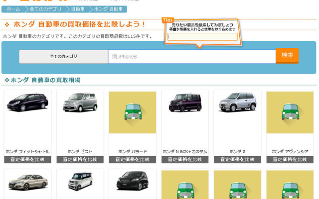Open the ホンダ アヴァンシア placeholder car icon
319x199 pixels.
coord(290,112)
